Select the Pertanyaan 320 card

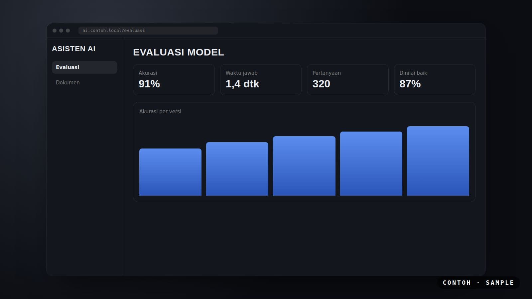pos(348,80)
